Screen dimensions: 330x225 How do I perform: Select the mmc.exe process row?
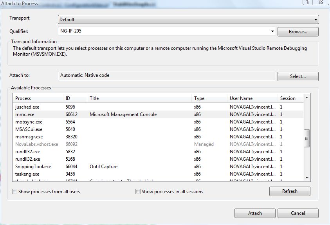click(25, 114)
